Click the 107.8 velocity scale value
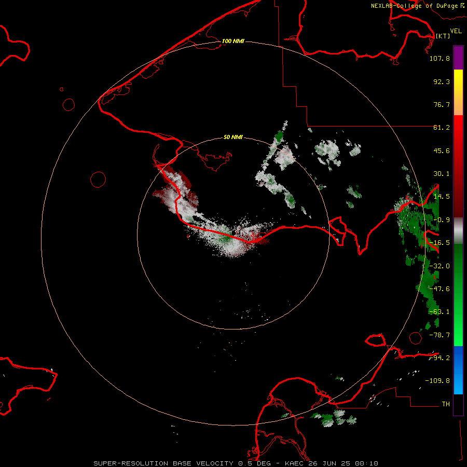The height and width of the screenshot is (467, 467). 439,59
